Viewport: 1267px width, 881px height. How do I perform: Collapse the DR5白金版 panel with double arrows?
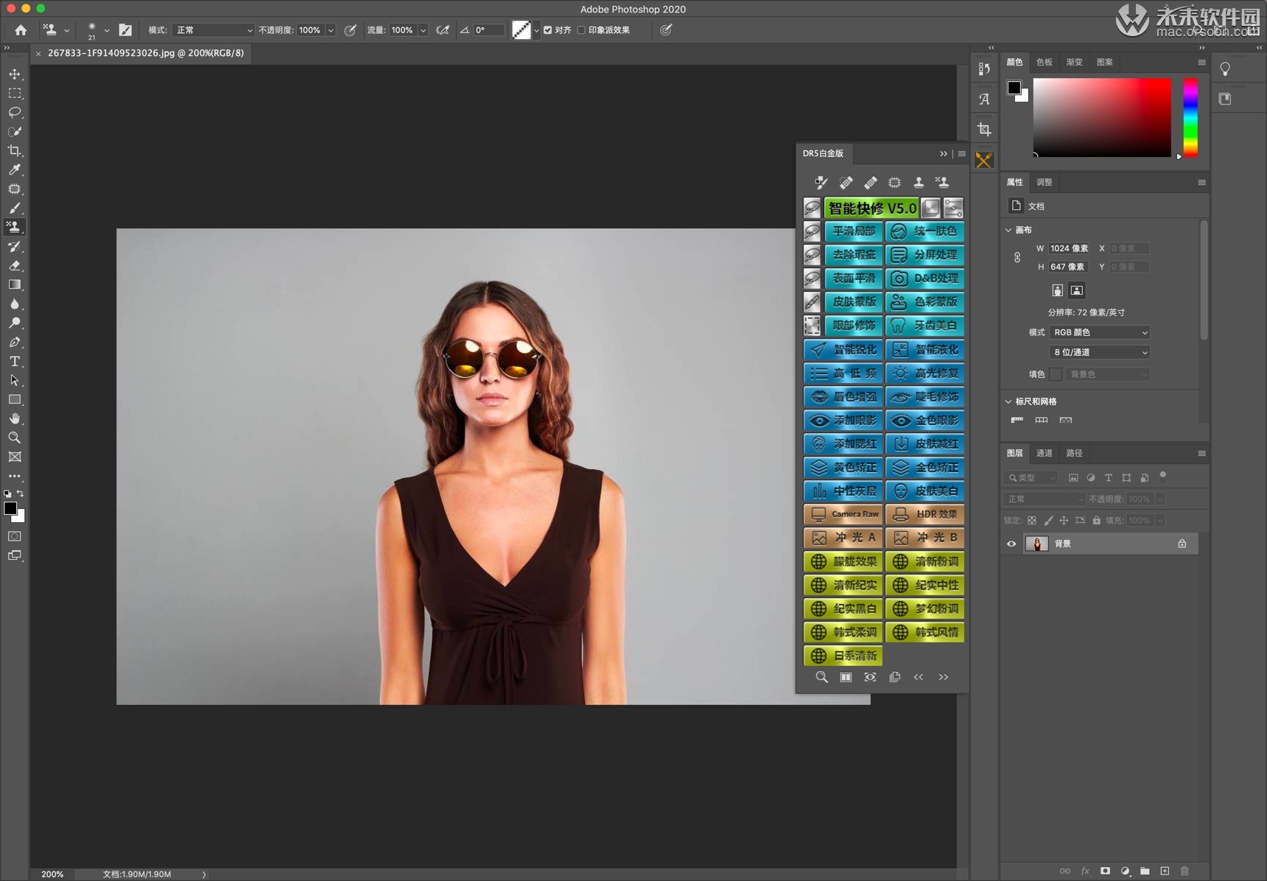(x=944, y=153)
